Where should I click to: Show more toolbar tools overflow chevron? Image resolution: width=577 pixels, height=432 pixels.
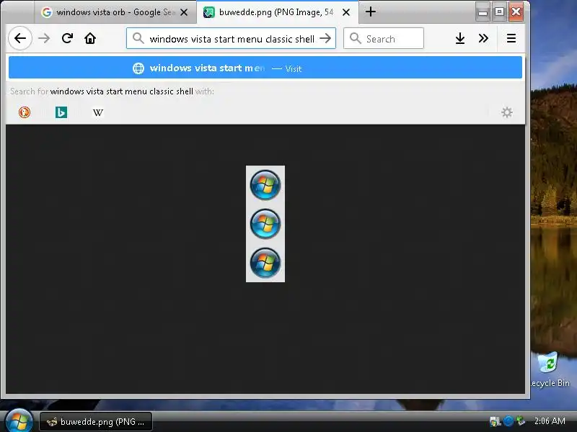pos(483,38)
